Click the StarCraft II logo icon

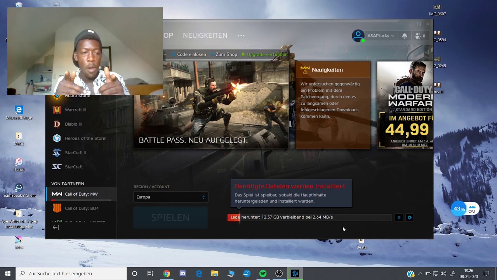click(x=57, y=152)
